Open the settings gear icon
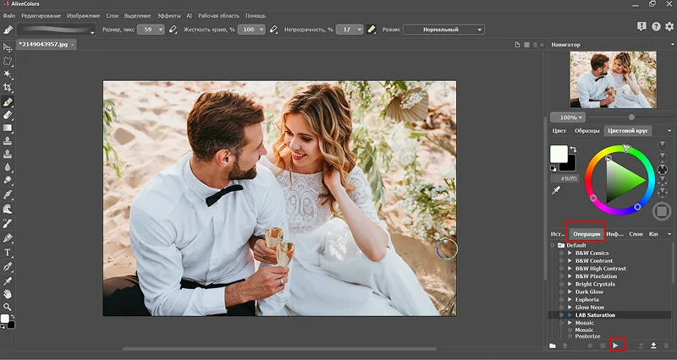 coord(669,27)
